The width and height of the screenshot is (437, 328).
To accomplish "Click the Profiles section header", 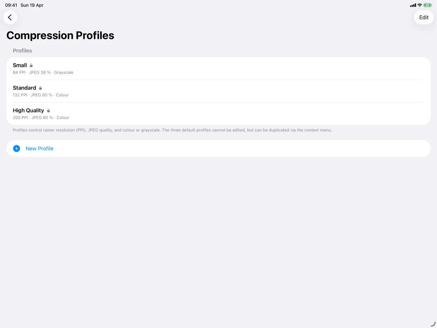I will 22,51.
